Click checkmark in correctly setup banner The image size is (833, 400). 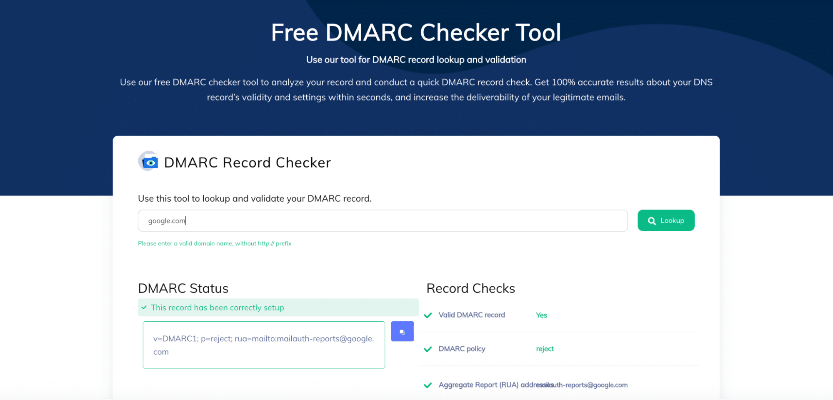click(x=144, y=307)
